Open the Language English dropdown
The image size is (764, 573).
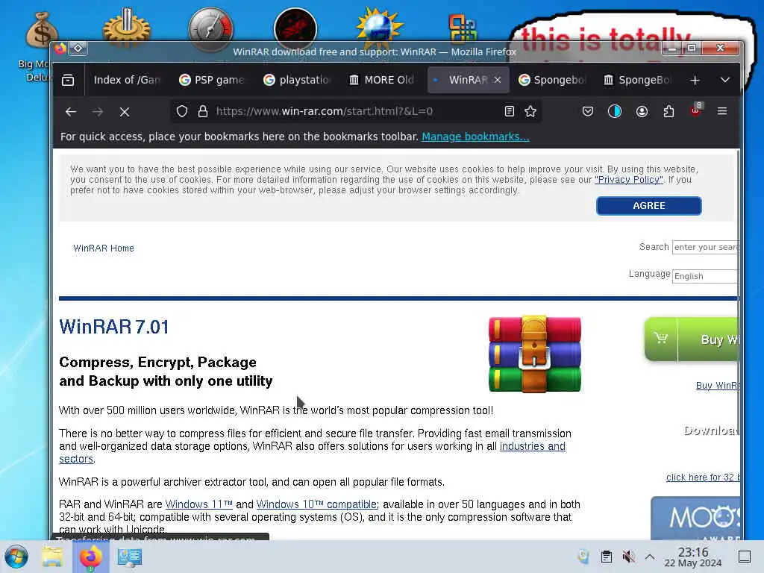coord(706,276)
